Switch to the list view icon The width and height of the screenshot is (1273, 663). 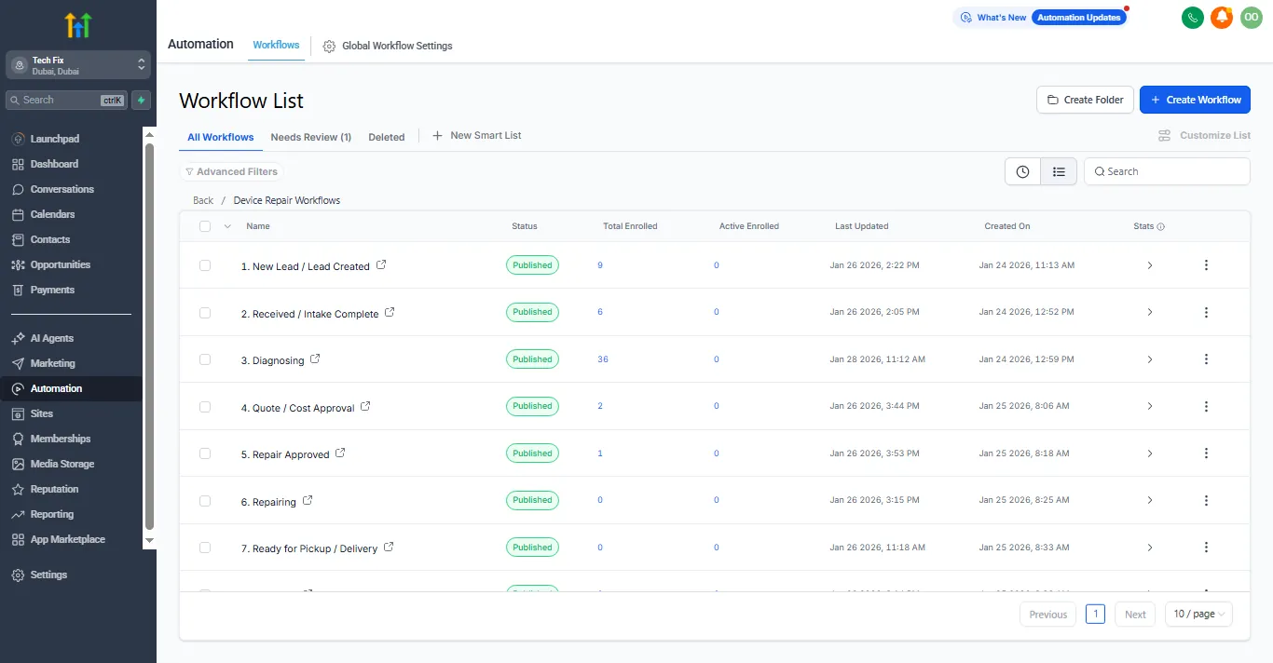(1059, 171)
